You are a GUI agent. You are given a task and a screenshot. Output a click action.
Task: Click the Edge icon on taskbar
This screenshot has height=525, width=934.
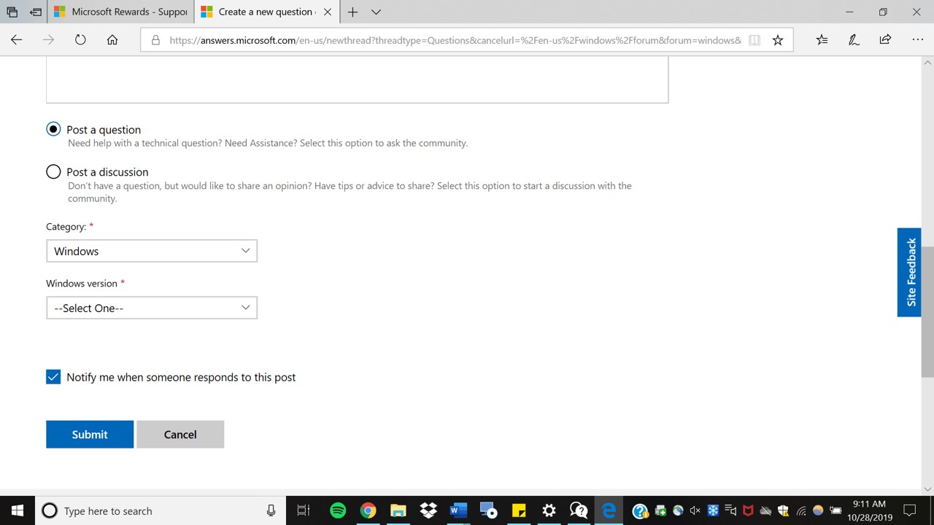coord(609,510)
